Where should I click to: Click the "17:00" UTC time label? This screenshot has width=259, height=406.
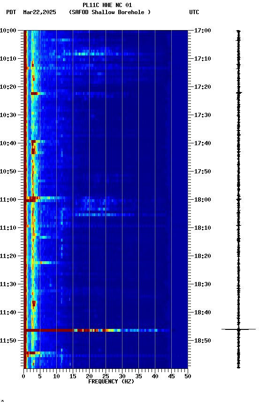203,31
